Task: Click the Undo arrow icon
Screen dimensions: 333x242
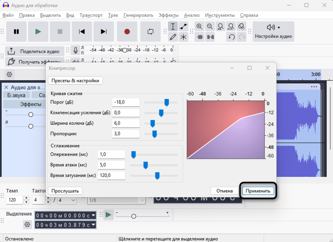Action: [x=231, y=37]
